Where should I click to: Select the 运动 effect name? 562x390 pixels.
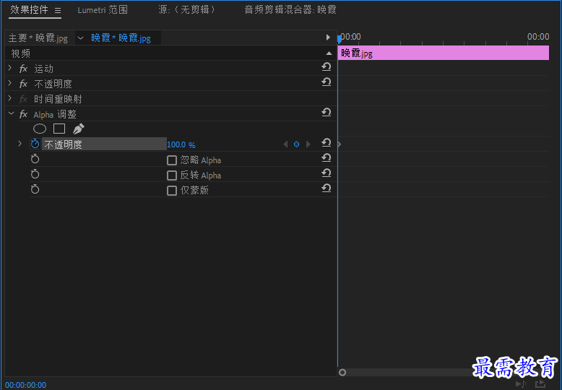tap(43, 69)
